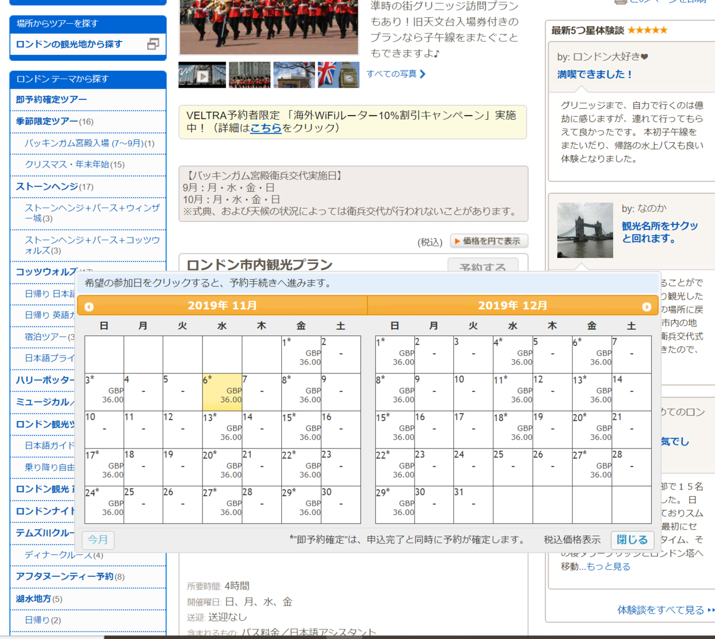Select November 17 date cell
Image resolution: width=715 pixels, height=639 pixels.
104,467
